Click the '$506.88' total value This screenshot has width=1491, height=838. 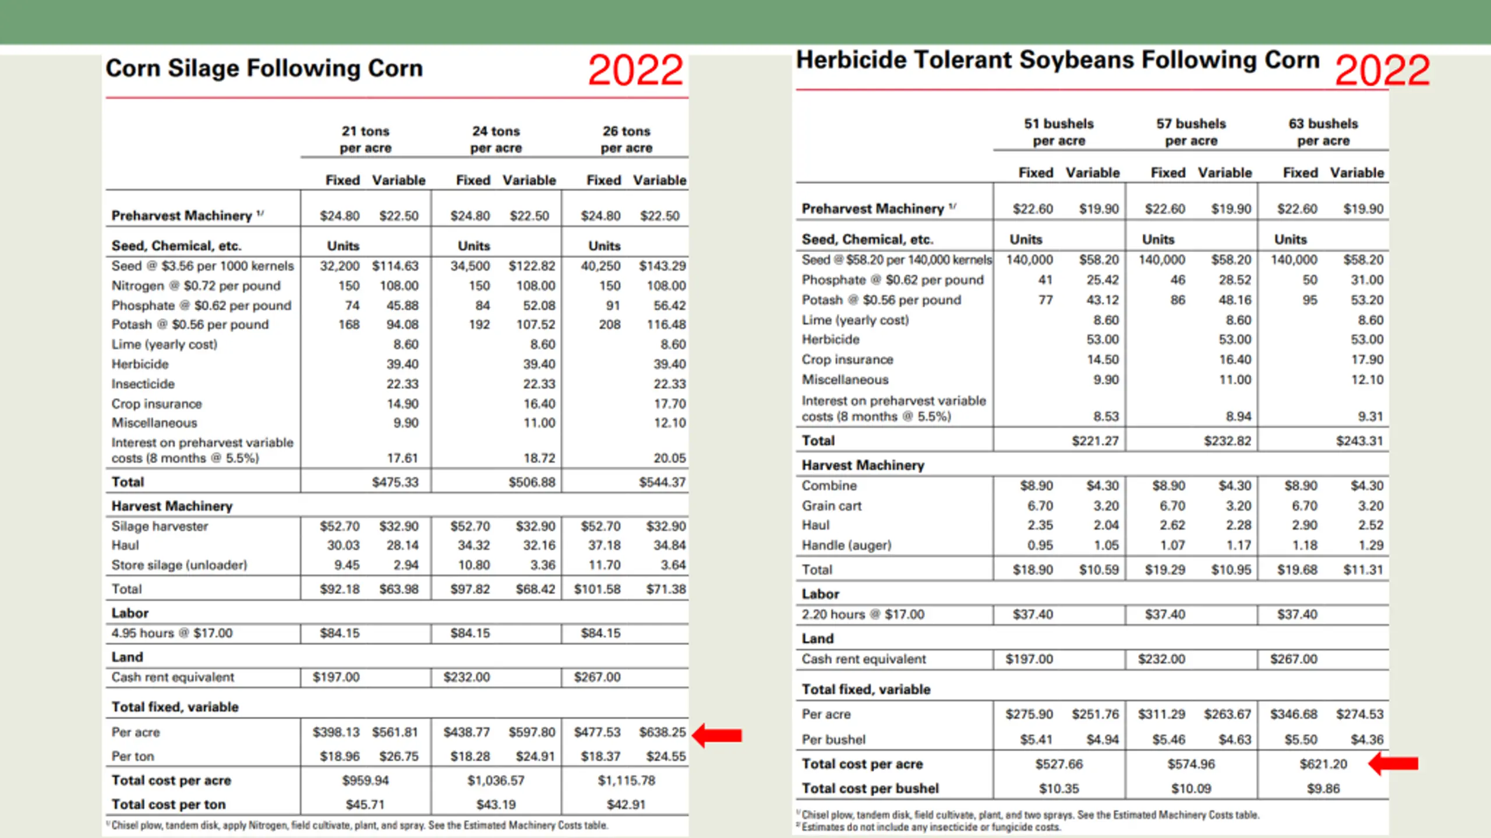pyautogui.click(x=532, y=482)
